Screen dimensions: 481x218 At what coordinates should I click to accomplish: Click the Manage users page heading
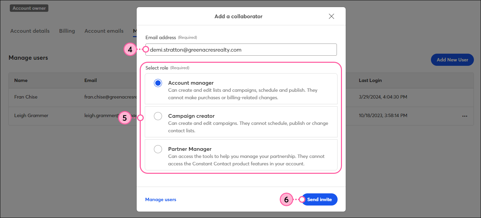(x=28, y=58)
